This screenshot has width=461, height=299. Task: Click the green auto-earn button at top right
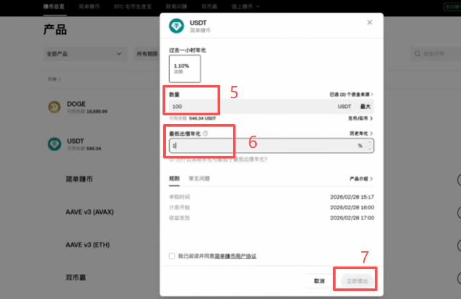coord(452,7)
